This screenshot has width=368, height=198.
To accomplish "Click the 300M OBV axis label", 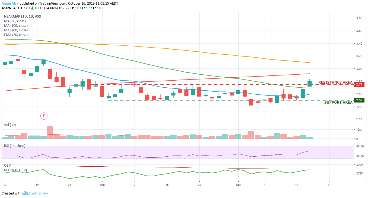I will tap(360, 165).
